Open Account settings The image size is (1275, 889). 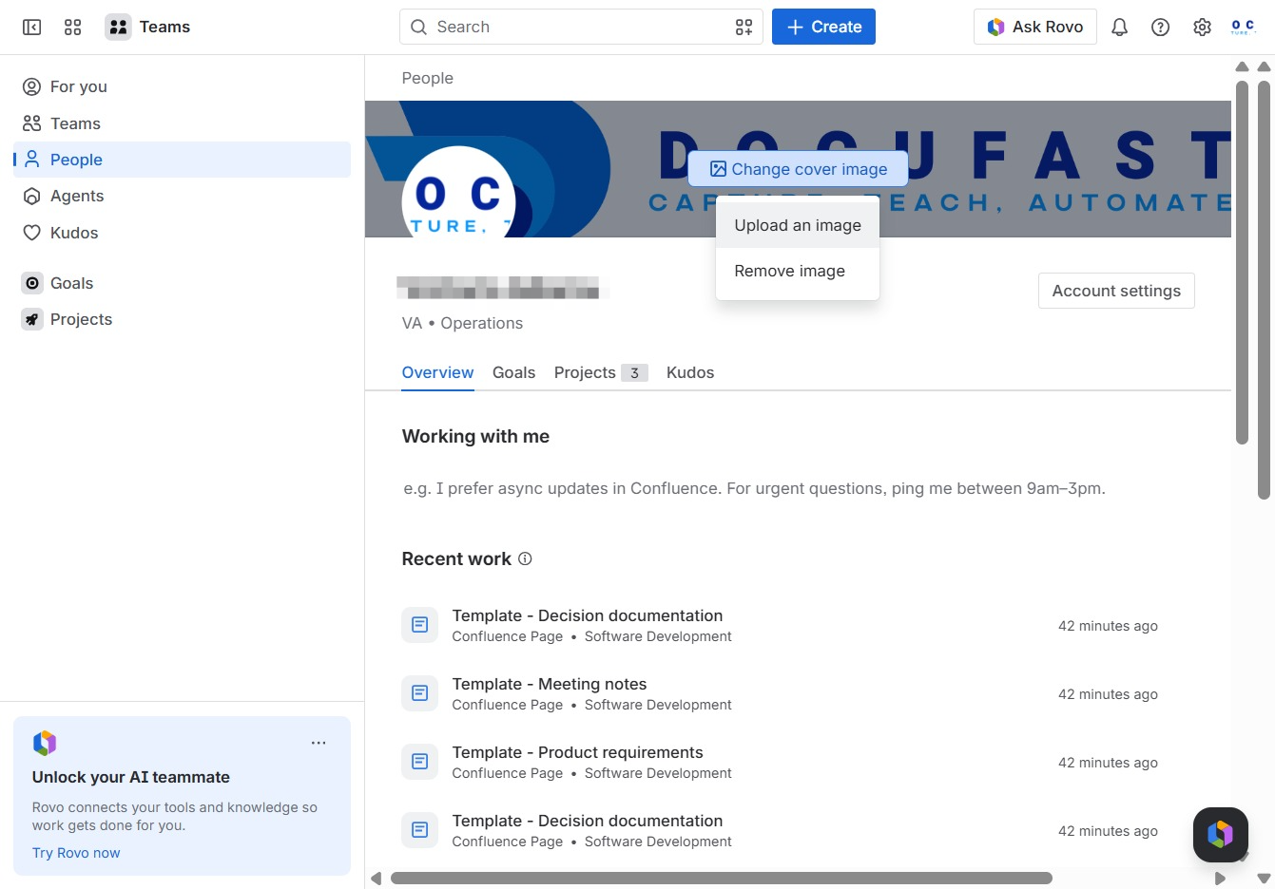[1116, 291]
